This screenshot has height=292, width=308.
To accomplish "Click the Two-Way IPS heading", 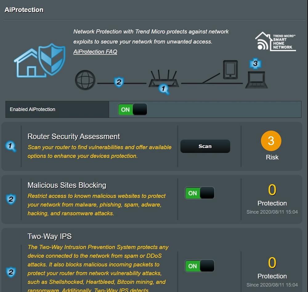I will click(50, 236).
